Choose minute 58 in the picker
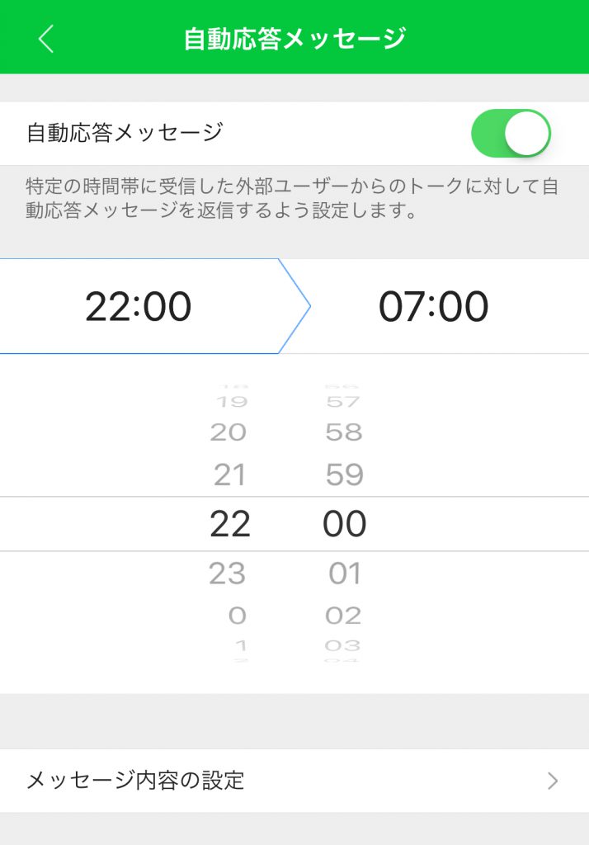This screenshot has width=589, height=845. (x=344, y=432)
